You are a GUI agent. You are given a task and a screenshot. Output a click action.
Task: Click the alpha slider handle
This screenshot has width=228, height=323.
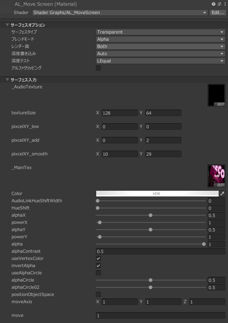point(204,244)
